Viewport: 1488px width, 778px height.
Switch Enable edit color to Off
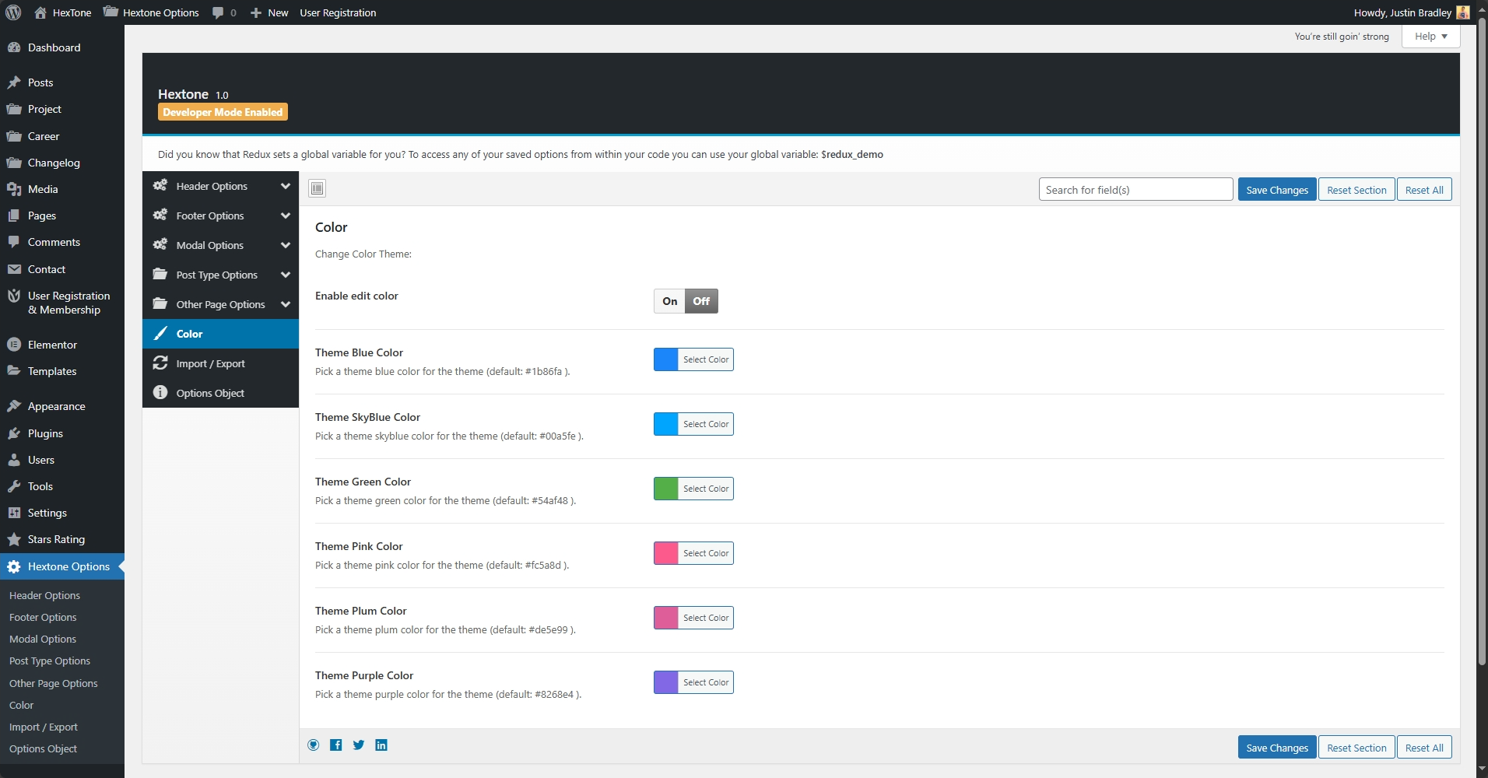(701, 301)
